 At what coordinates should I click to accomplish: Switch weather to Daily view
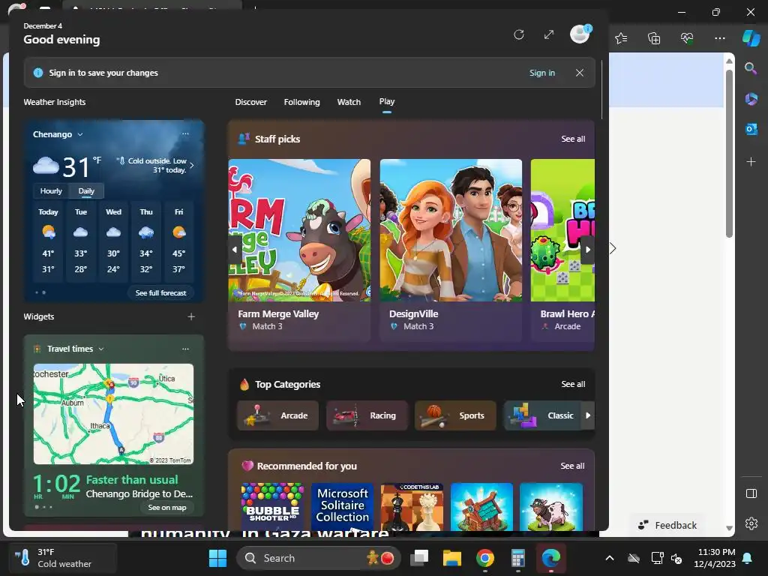[x=86, y=191]
